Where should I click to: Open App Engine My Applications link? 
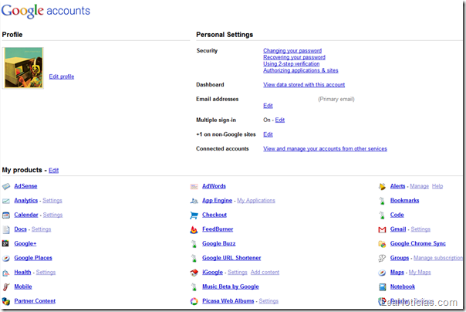(x=256, y=201)
